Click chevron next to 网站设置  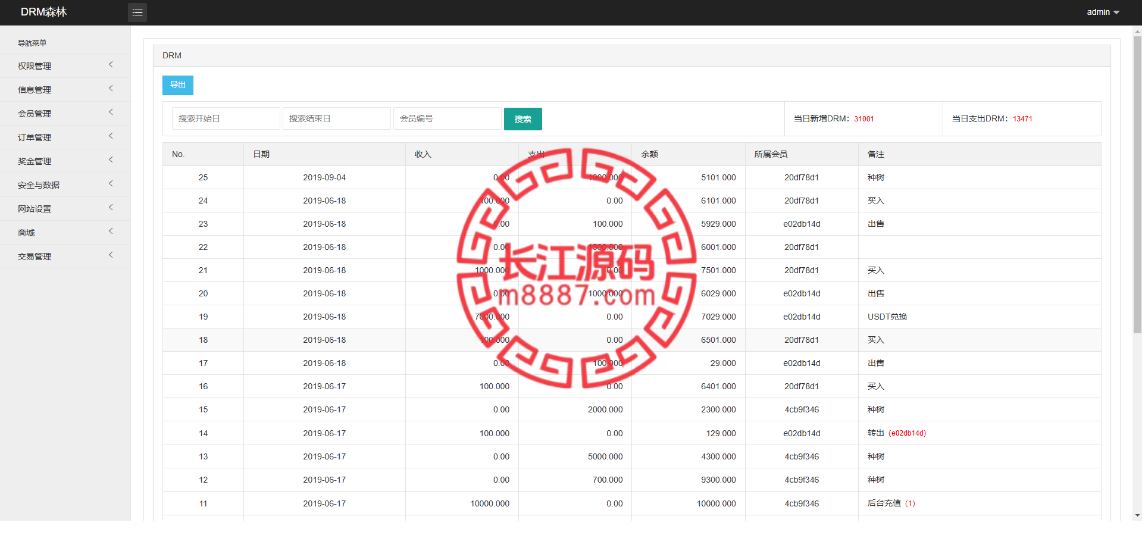(x=111, y=208)
